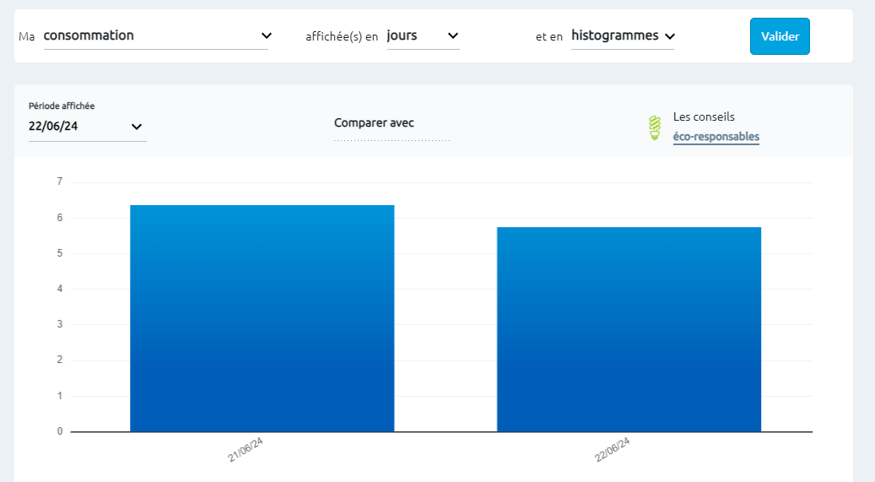Click the y-axis value 7 label

pos(59,181)
